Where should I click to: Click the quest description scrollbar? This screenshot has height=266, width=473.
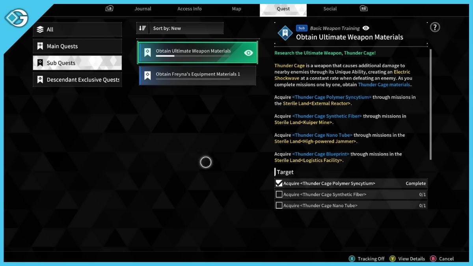[430, 104]
